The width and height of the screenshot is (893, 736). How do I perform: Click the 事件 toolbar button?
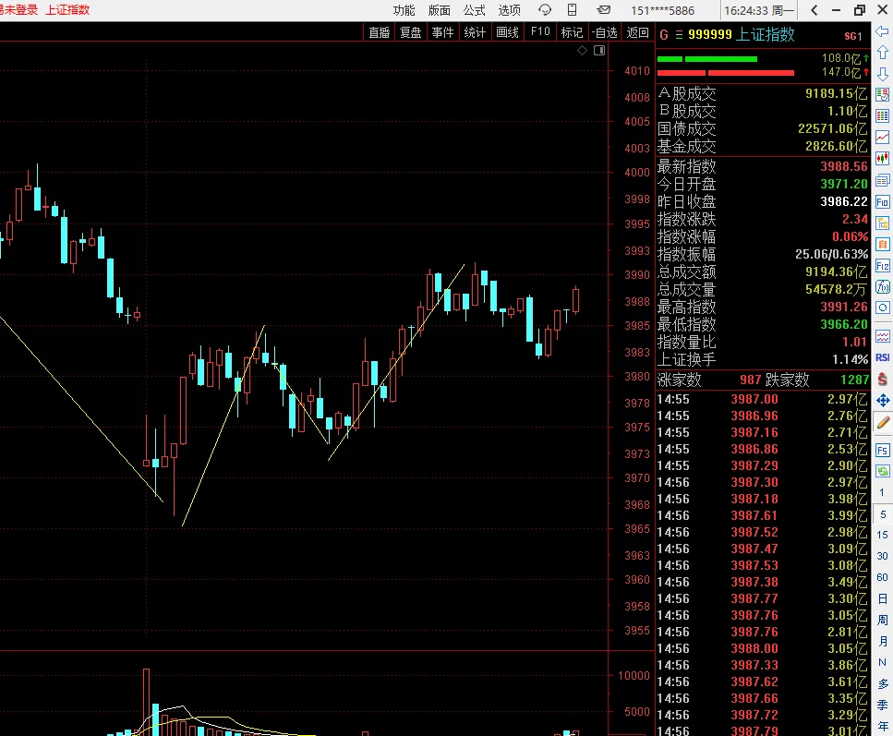point(442,32)
